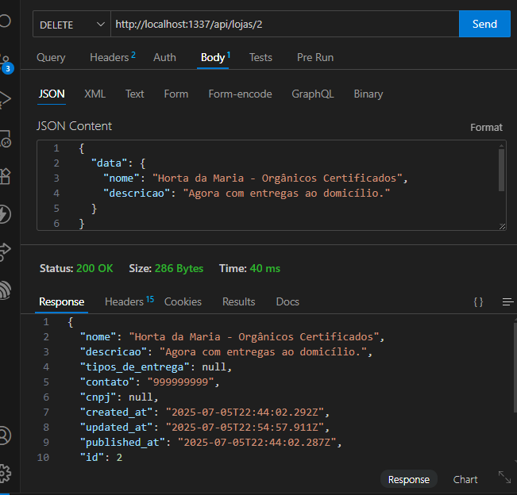Click the "descricao" line in request body

tap(247, 194)
